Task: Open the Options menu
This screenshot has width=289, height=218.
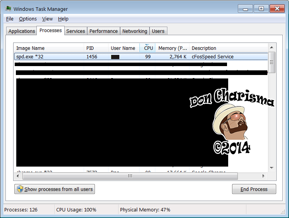Action: (x=28, y=19)
